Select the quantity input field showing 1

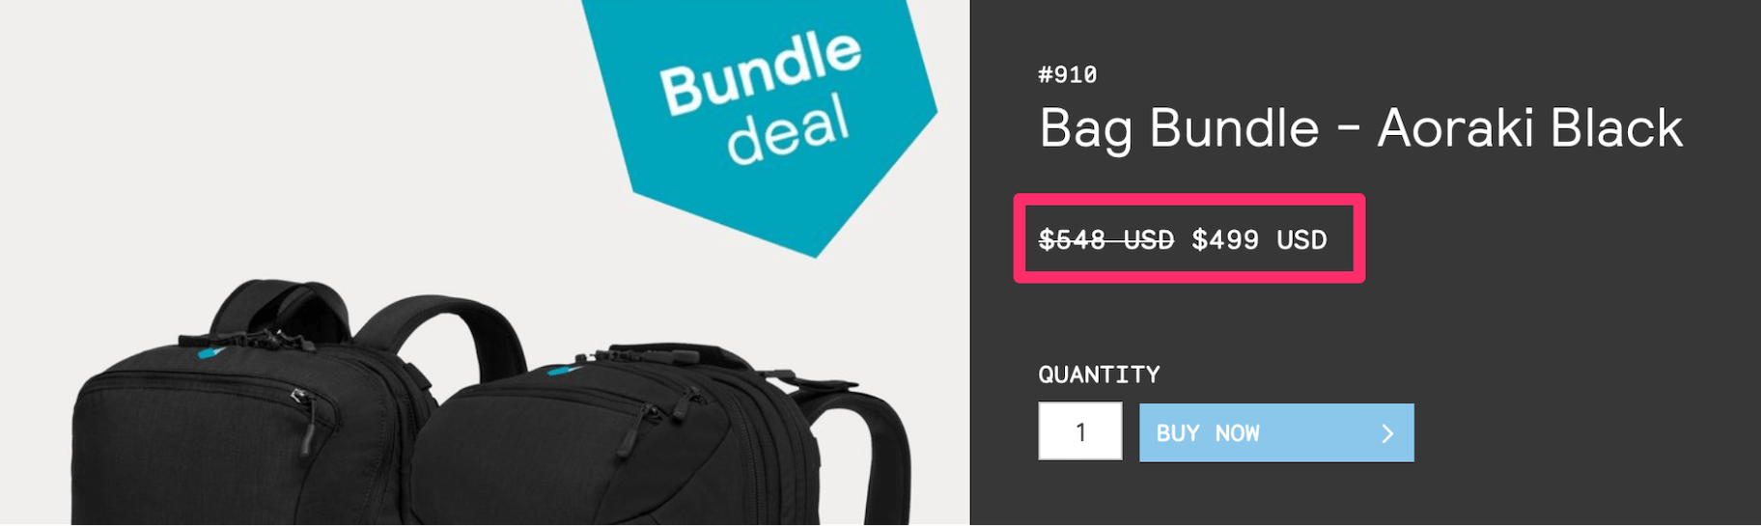point(1080,431)
